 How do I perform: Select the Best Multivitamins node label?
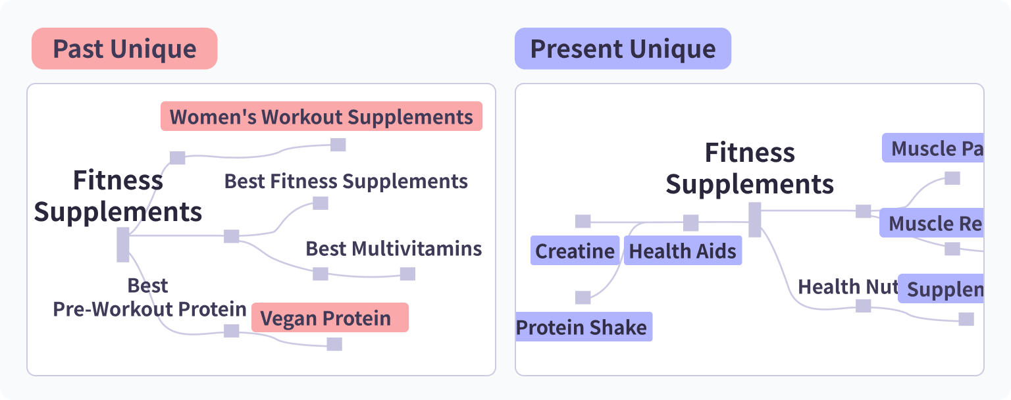[x=394, y=249]
